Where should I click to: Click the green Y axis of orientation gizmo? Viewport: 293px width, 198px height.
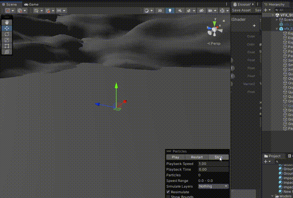tap(215, 23)
